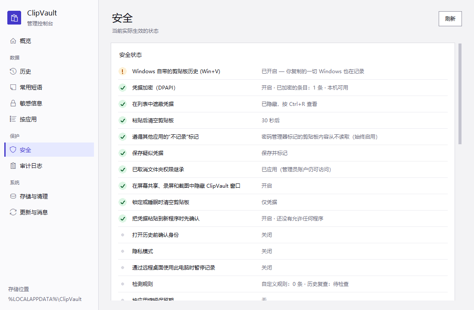Viewport: 474px width, 310px height.
Task: Click the 隐私模式 label
Action: click(x=142, y=251)
